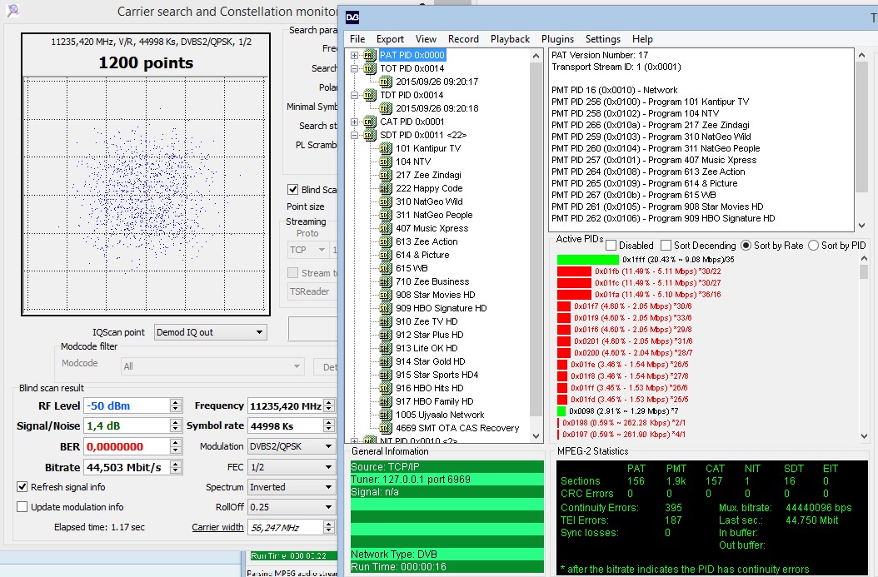Open the Plugins menu
This screenshot has height=577, width=878.
tap(557, 39)
